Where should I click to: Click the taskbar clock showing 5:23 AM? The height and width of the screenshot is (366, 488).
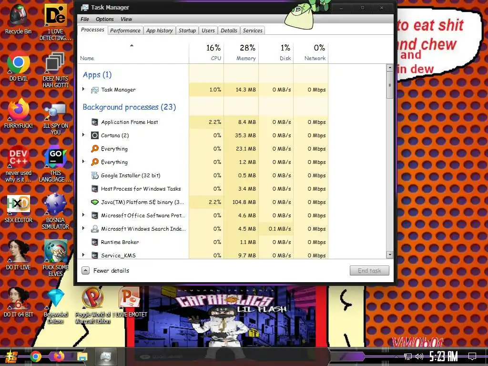pos(444,356)
